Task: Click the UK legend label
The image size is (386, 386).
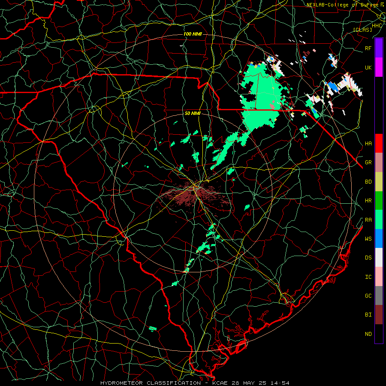Action: 368,67
